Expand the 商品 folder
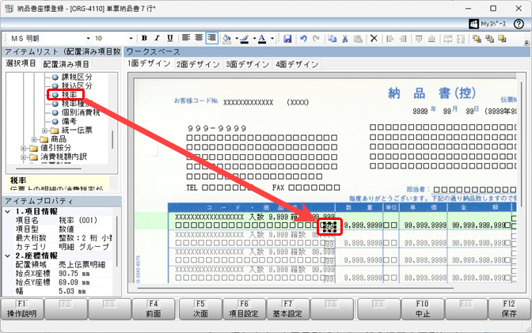This screenshot has width=532, height=333. [34, 139]
